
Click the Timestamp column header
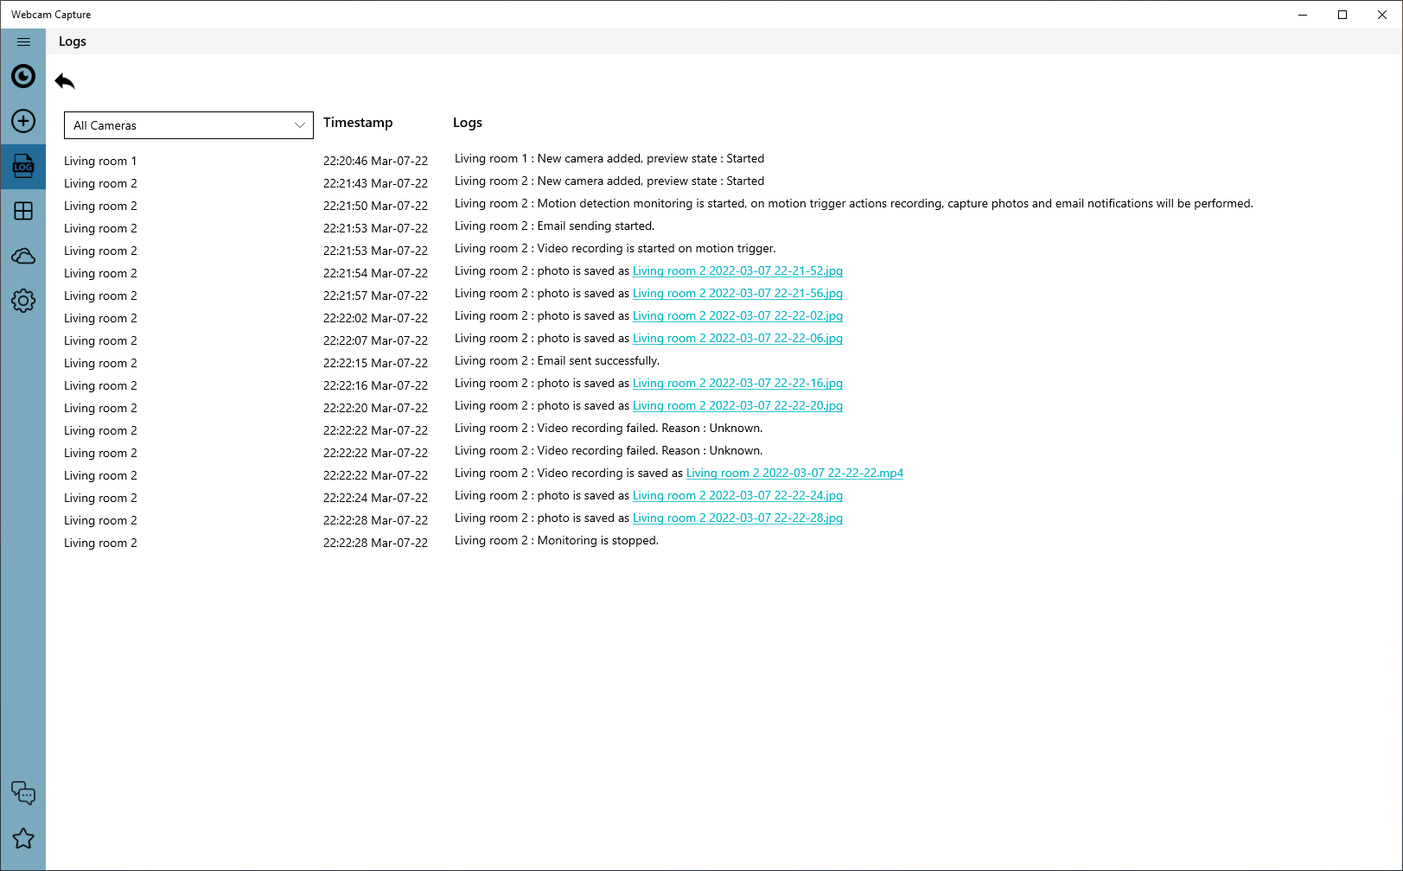(x=358, y=123)
